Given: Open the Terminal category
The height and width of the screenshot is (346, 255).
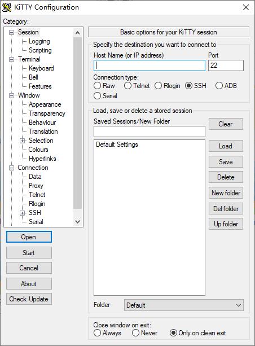Looking at the screenshot, I should 29,59.
